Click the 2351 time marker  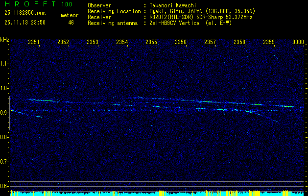(34, 43)
